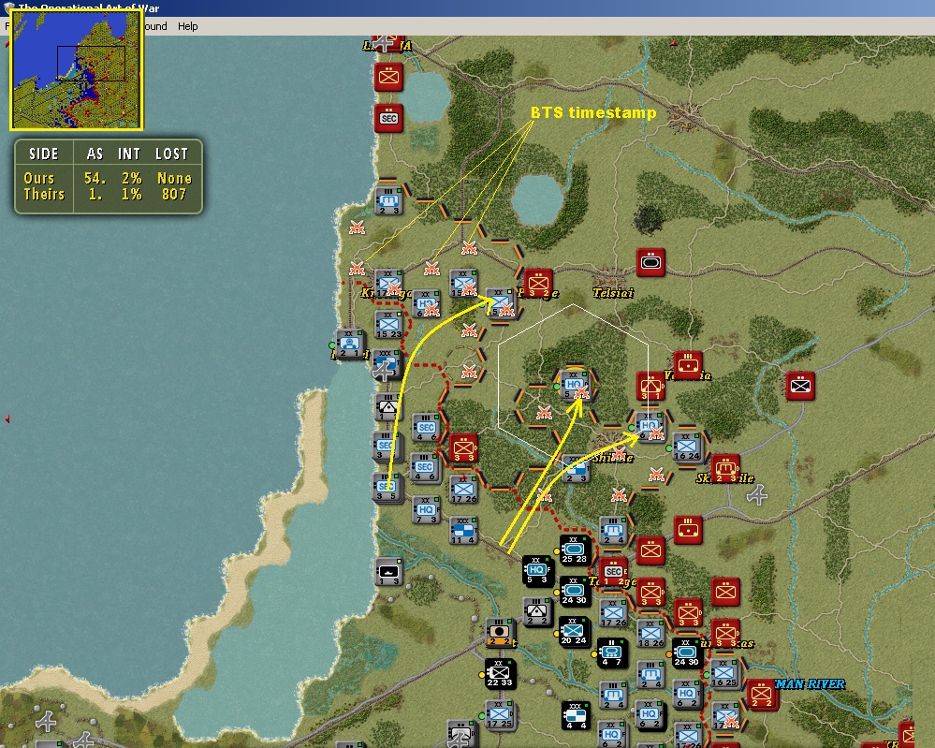Select the gray III regiment at top coast

(x=388, y=201)
